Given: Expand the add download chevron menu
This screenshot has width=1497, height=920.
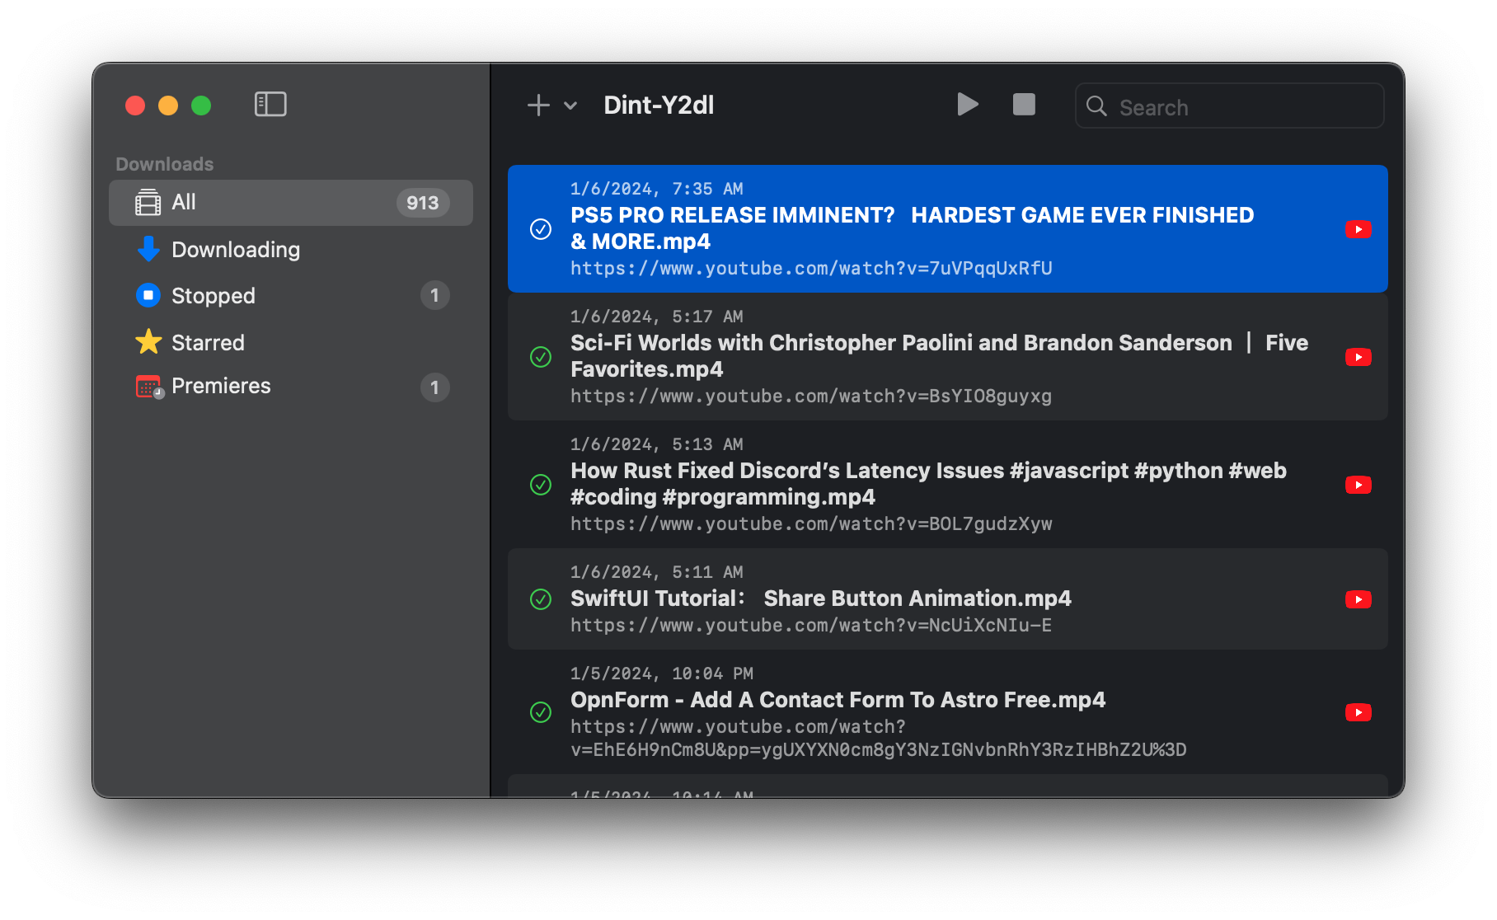Looking at the screenshot, I should tap(570, 106).
